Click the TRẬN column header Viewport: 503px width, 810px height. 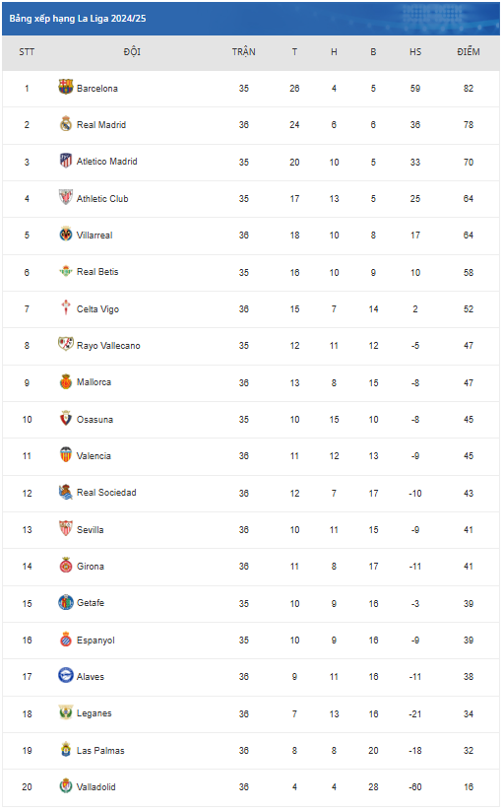(x=243, y=51)
